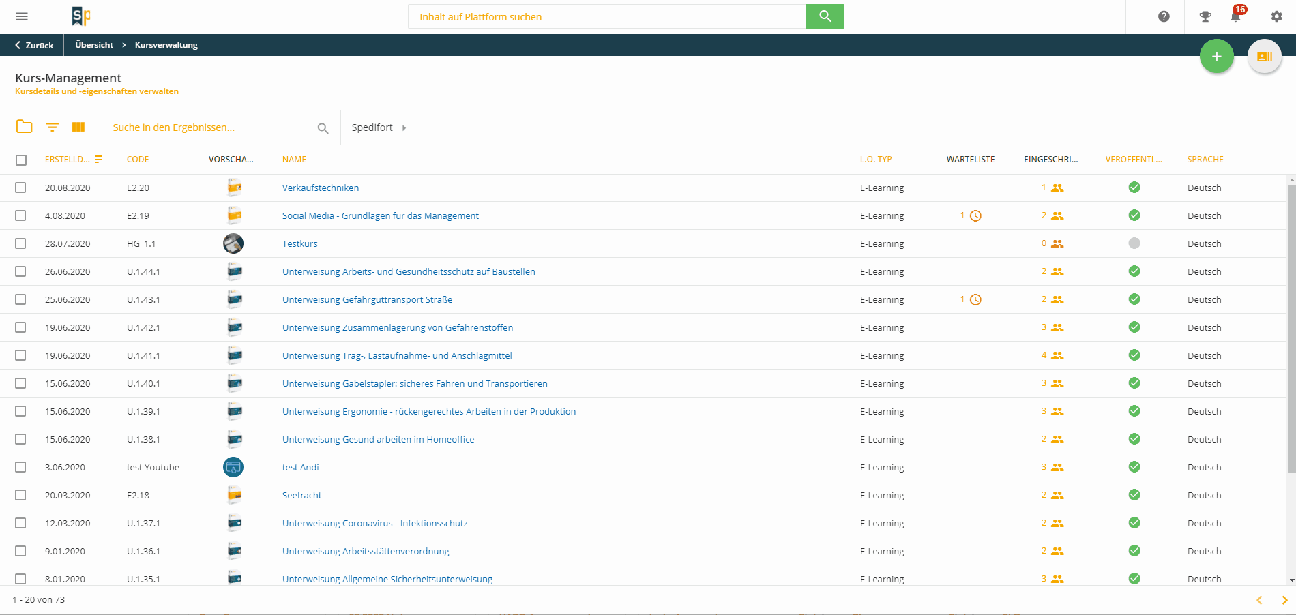Sort by the Erstelldatum column header
Viewport: 1296px width, 615px height.
[67, 160]
